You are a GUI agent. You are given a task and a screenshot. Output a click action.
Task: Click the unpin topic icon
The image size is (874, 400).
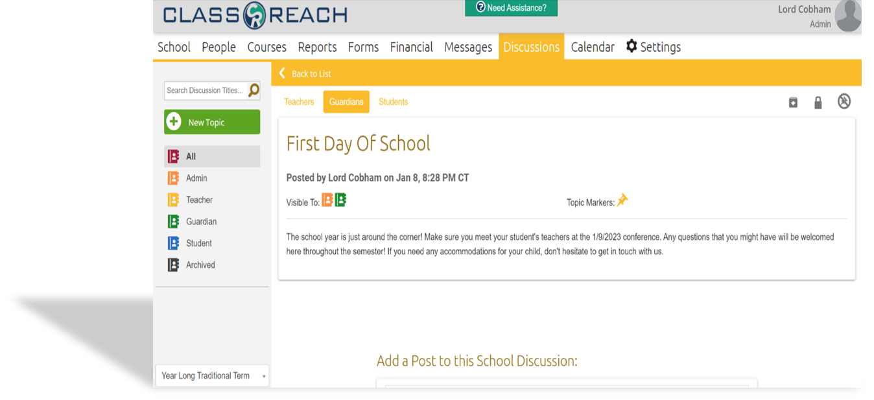(x=844, y=101)
